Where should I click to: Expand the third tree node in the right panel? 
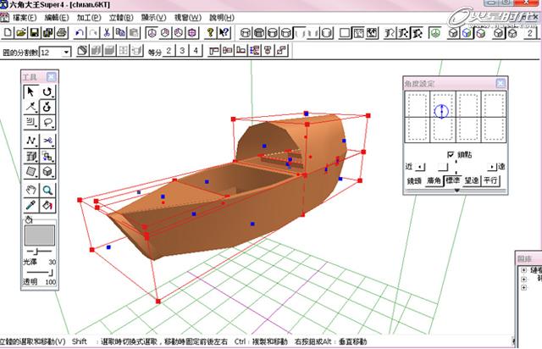point(524,287)
